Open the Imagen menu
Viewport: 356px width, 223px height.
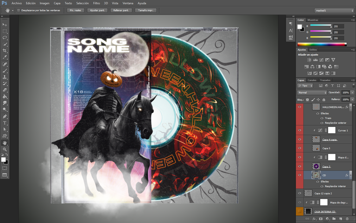pyautogui.click(x=44, y=3)
